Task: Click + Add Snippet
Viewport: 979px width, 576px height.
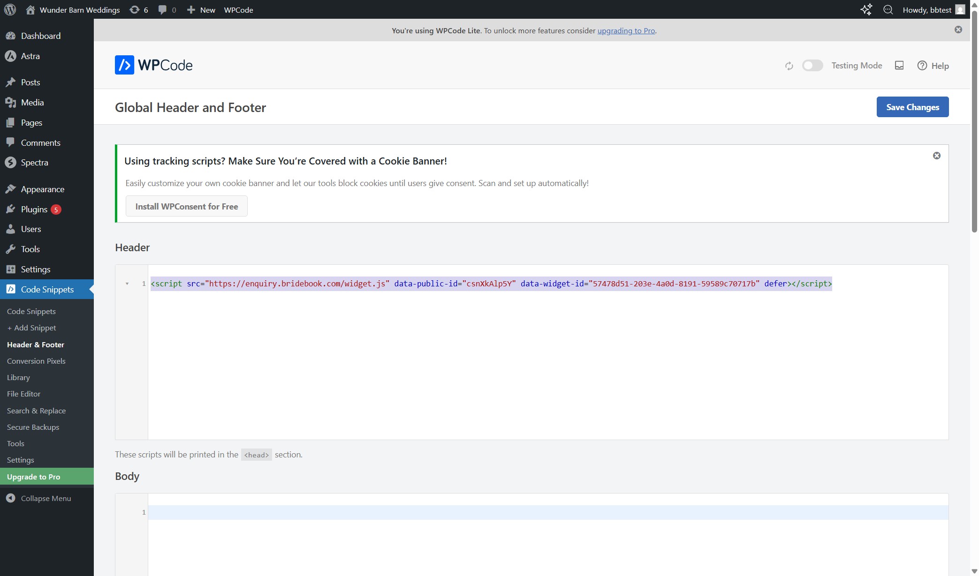Action: click(x=31, y=328)
